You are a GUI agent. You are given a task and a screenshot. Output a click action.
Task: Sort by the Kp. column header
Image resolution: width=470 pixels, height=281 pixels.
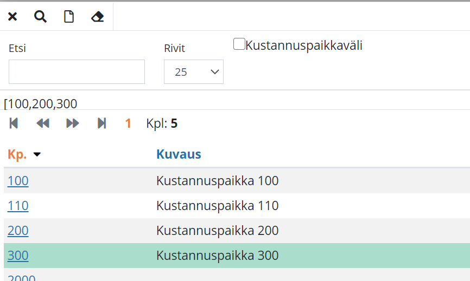click(x=17, y=154)
